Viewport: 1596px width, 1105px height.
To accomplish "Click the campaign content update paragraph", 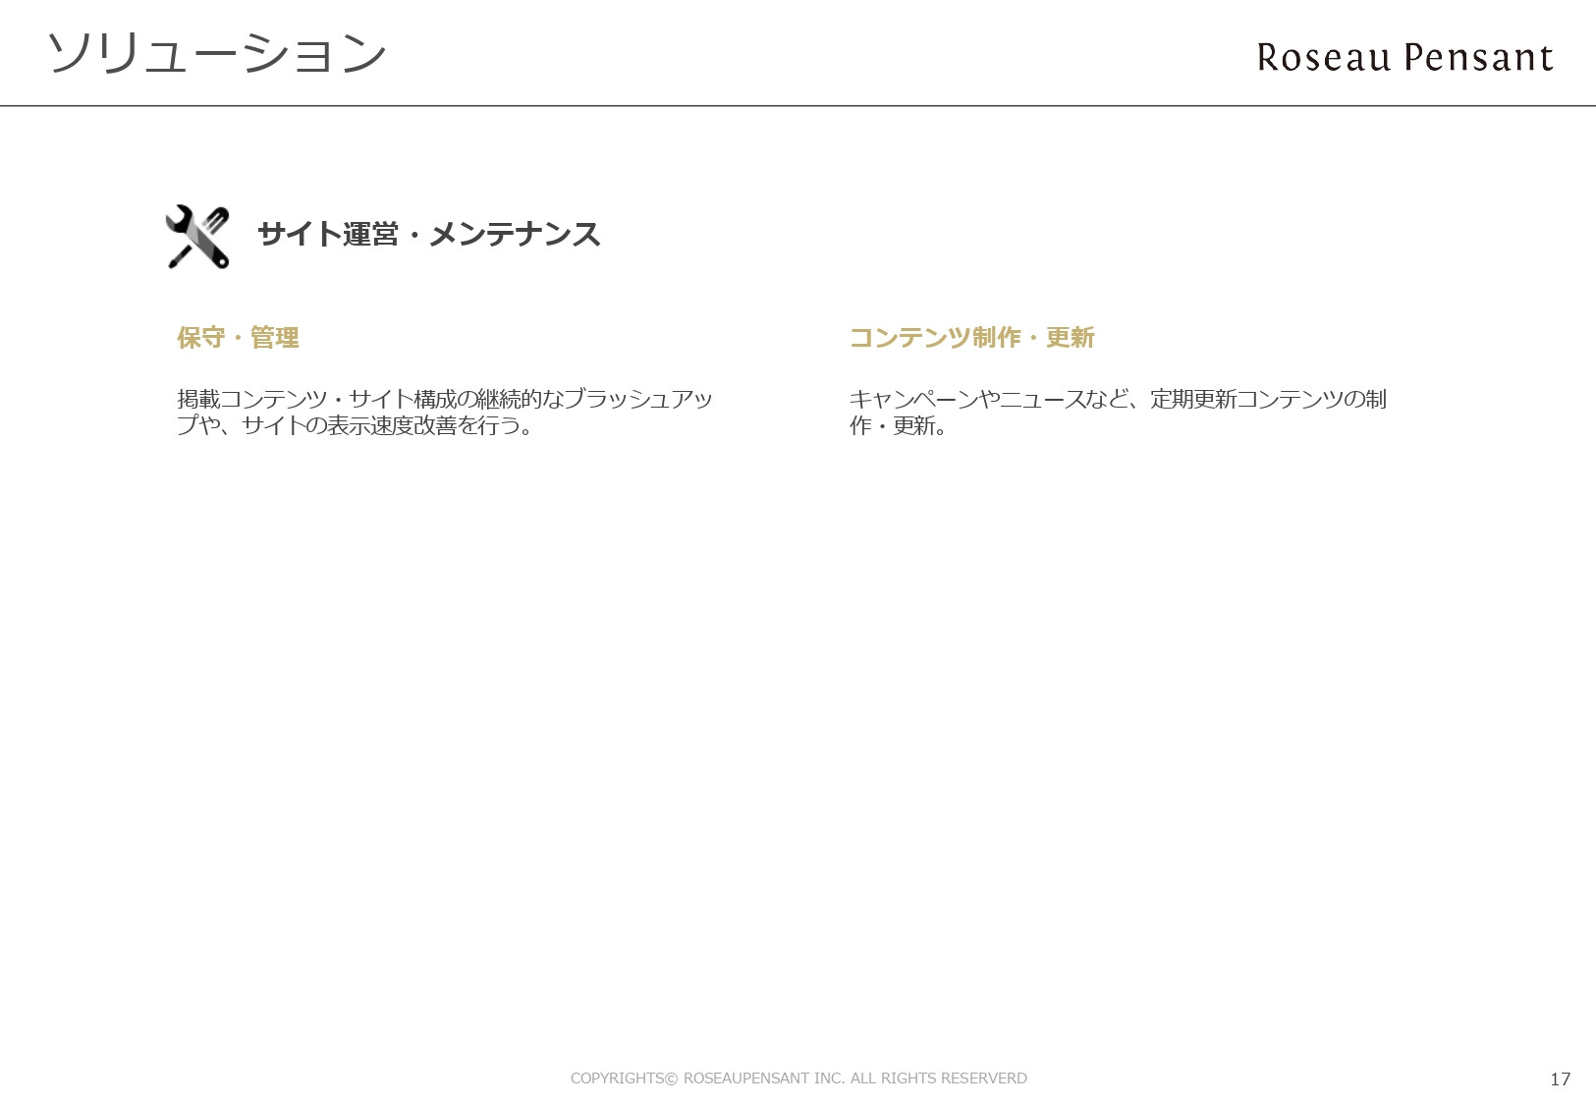I will (1120, 413).
